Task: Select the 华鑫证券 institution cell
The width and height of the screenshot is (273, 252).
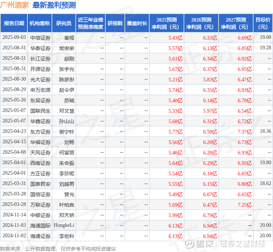Action: (40, 121)
